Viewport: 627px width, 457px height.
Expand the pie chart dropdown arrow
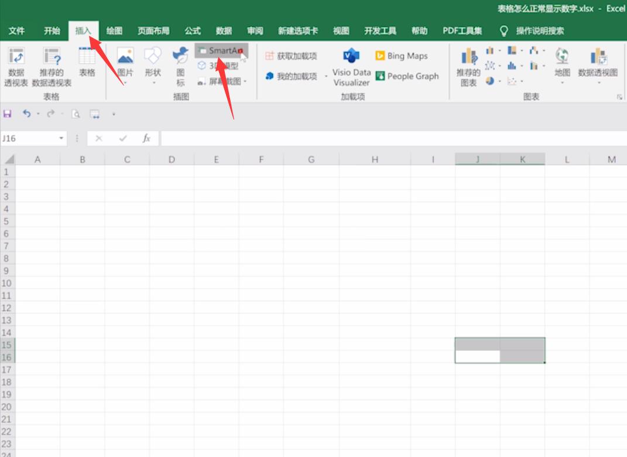click(500, 81)
